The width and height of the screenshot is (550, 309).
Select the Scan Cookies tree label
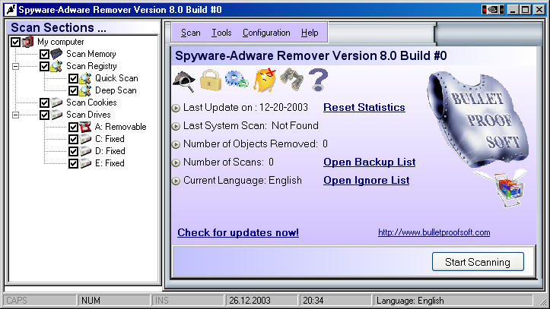click(x=91, y=102)
